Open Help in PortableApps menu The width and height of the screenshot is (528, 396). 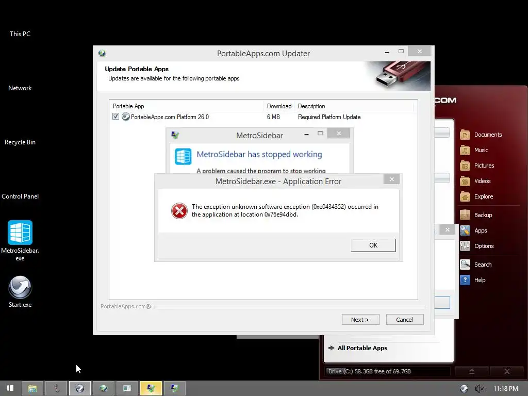(473, 280)
